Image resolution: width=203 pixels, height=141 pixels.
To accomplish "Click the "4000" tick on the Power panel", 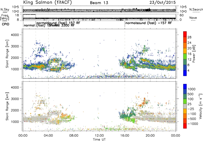I will pos(15,35).
